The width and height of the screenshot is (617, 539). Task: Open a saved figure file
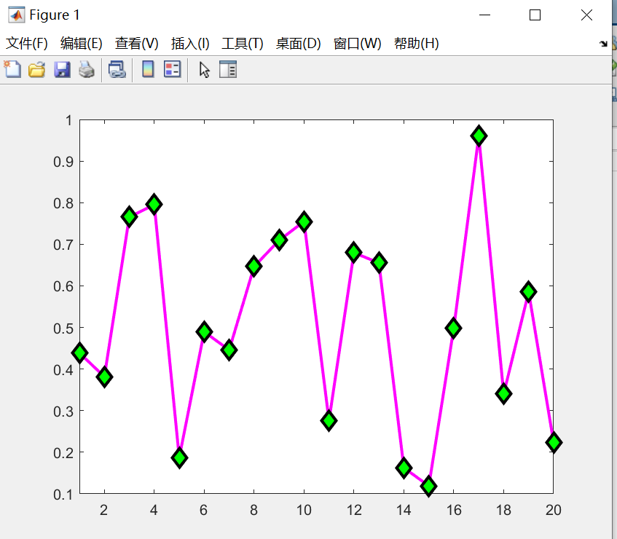(x=36, y=69)
